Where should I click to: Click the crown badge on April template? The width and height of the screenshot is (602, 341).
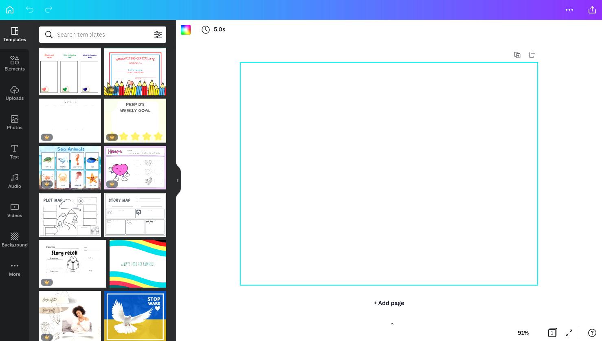coord(47,137)
